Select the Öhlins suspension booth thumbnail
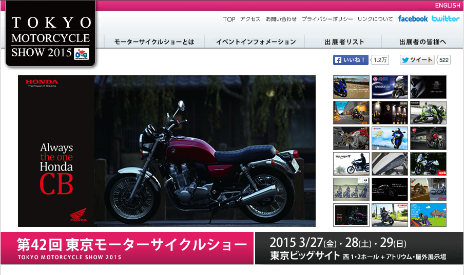Screen dimensions: 464x275 [390, 113]
